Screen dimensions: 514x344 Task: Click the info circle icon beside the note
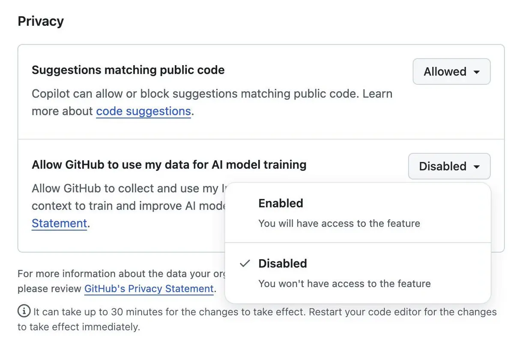click(24, 311)
